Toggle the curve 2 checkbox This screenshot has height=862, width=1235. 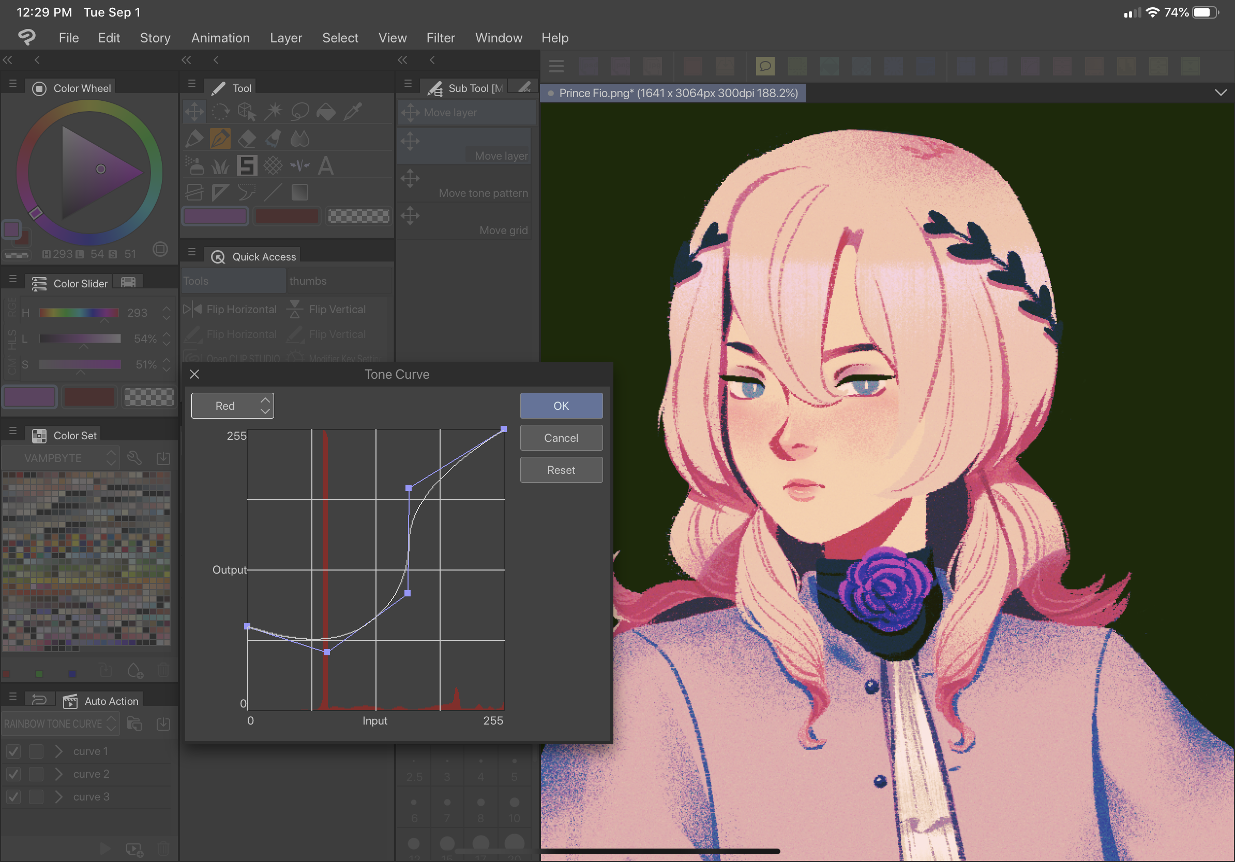pos(13,774)
